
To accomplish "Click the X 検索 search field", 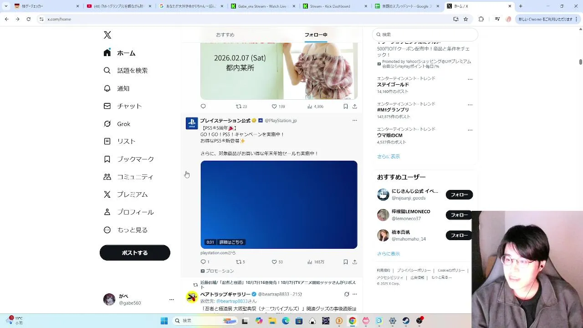I will [425, 35].
